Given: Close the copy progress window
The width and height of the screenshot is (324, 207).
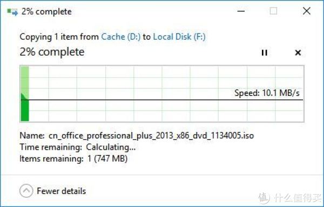Looking at the screenshot, I should tap(307, 11).
